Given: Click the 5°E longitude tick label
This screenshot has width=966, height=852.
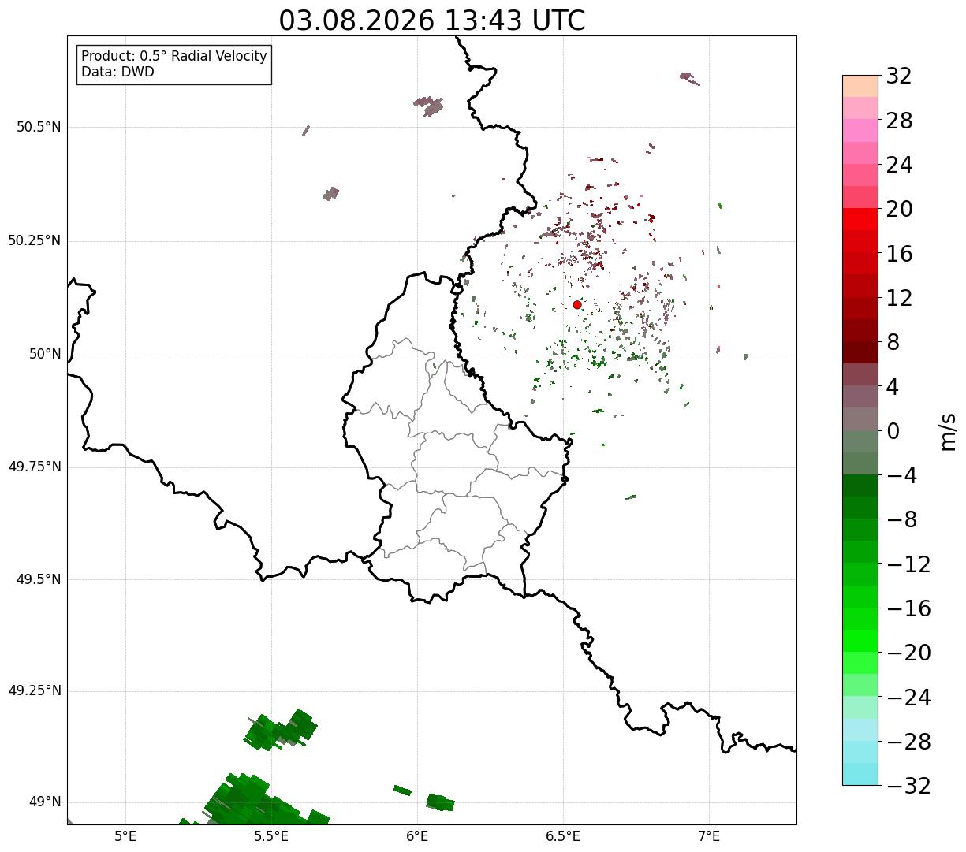Looking at the screenshot, I should [x=125, y=835].
